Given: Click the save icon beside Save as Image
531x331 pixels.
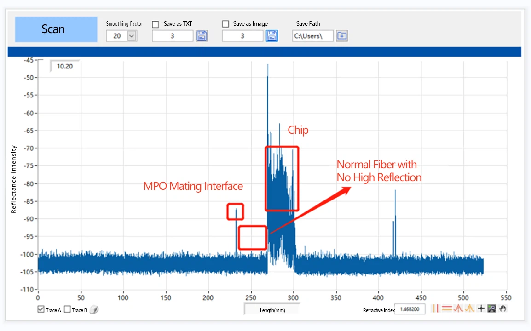Looking at the screenshot, I should (x=271, y=35).
